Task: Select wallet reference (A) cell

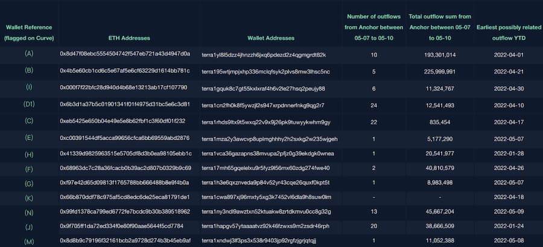Action: pyautogui.click(x=28, y=54)
